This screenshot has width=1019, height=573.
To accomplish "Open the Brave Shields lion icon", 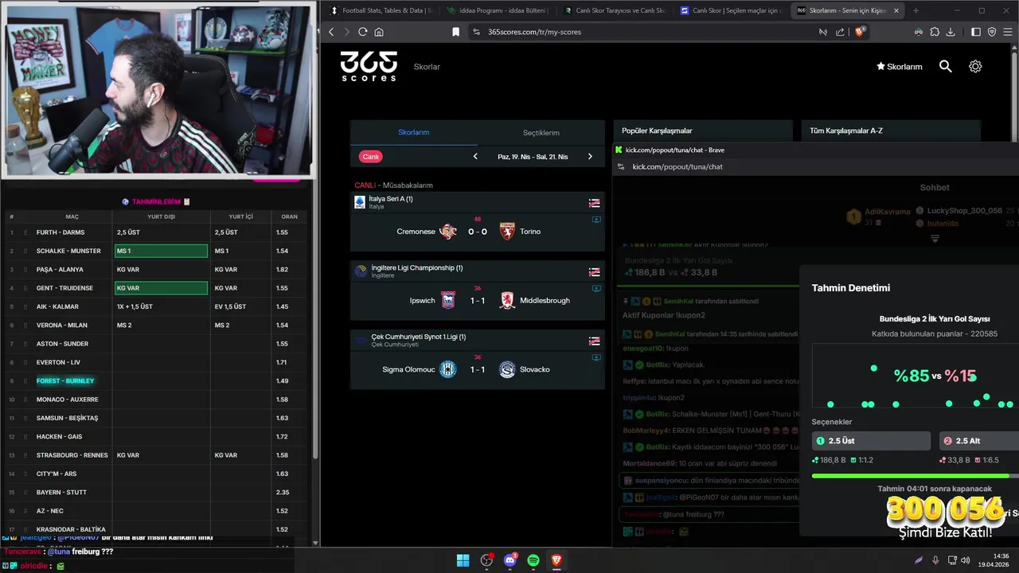I will click(860, 32).
